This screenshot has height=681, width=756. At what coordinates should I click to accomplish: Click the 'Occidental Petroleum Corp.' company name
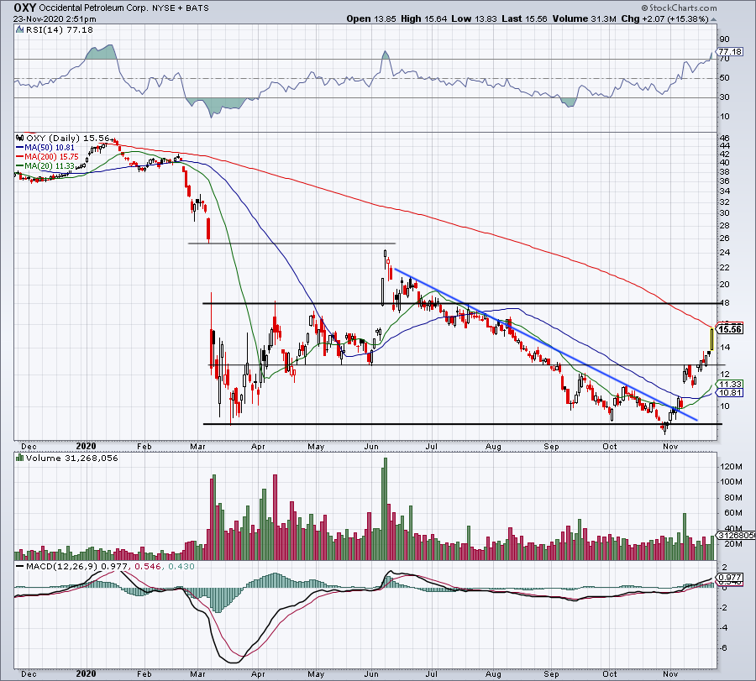click(93, 8)
